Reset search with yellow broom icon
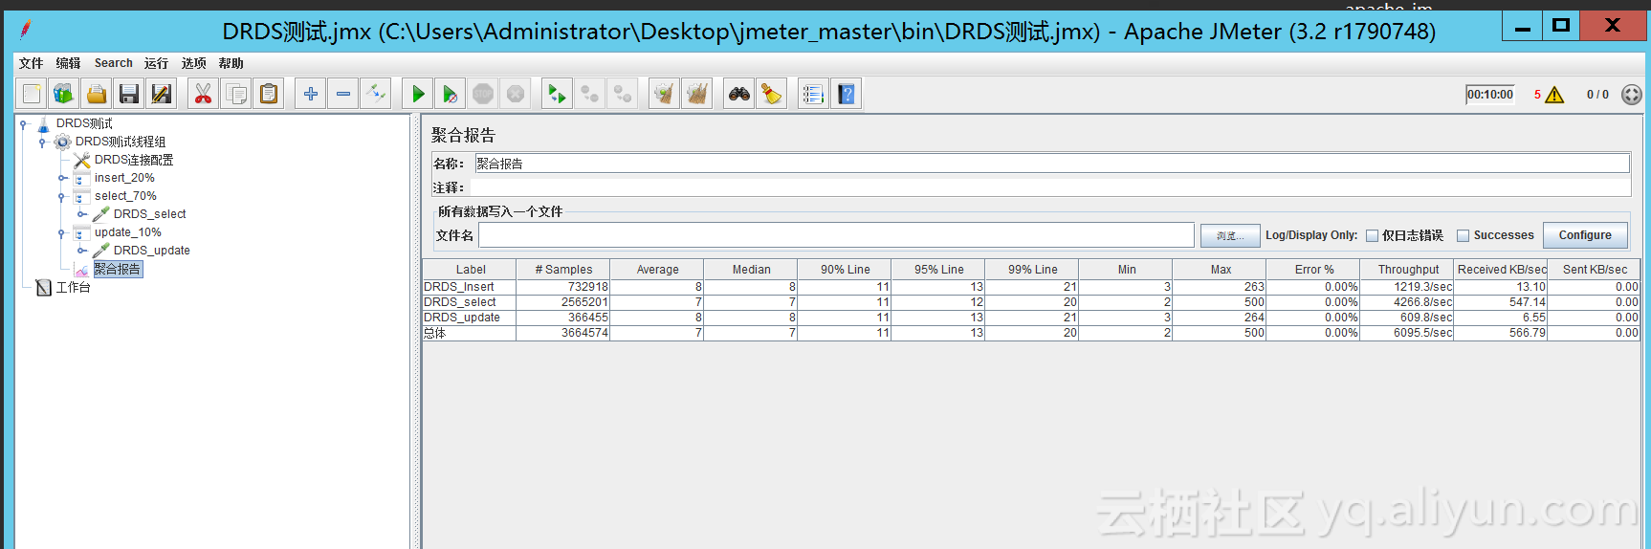Image resolution: width=1651 pixels, height=549 pixels. [772, 94]
